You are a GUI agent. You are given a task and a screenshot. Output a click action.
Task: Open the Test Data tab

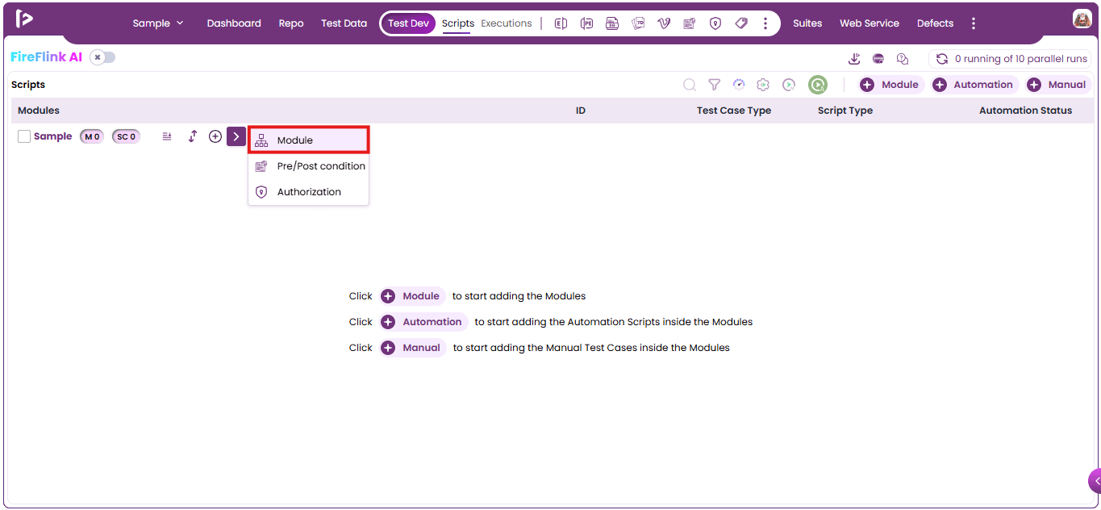(344, 23)
